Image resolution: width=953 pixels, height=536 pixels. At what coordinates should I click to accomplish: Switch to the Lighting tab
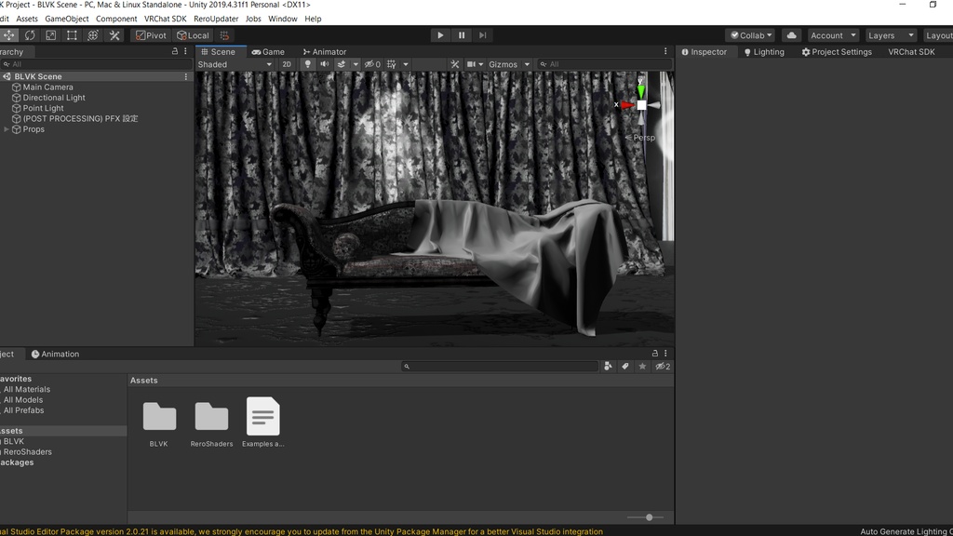pos(763,52)
